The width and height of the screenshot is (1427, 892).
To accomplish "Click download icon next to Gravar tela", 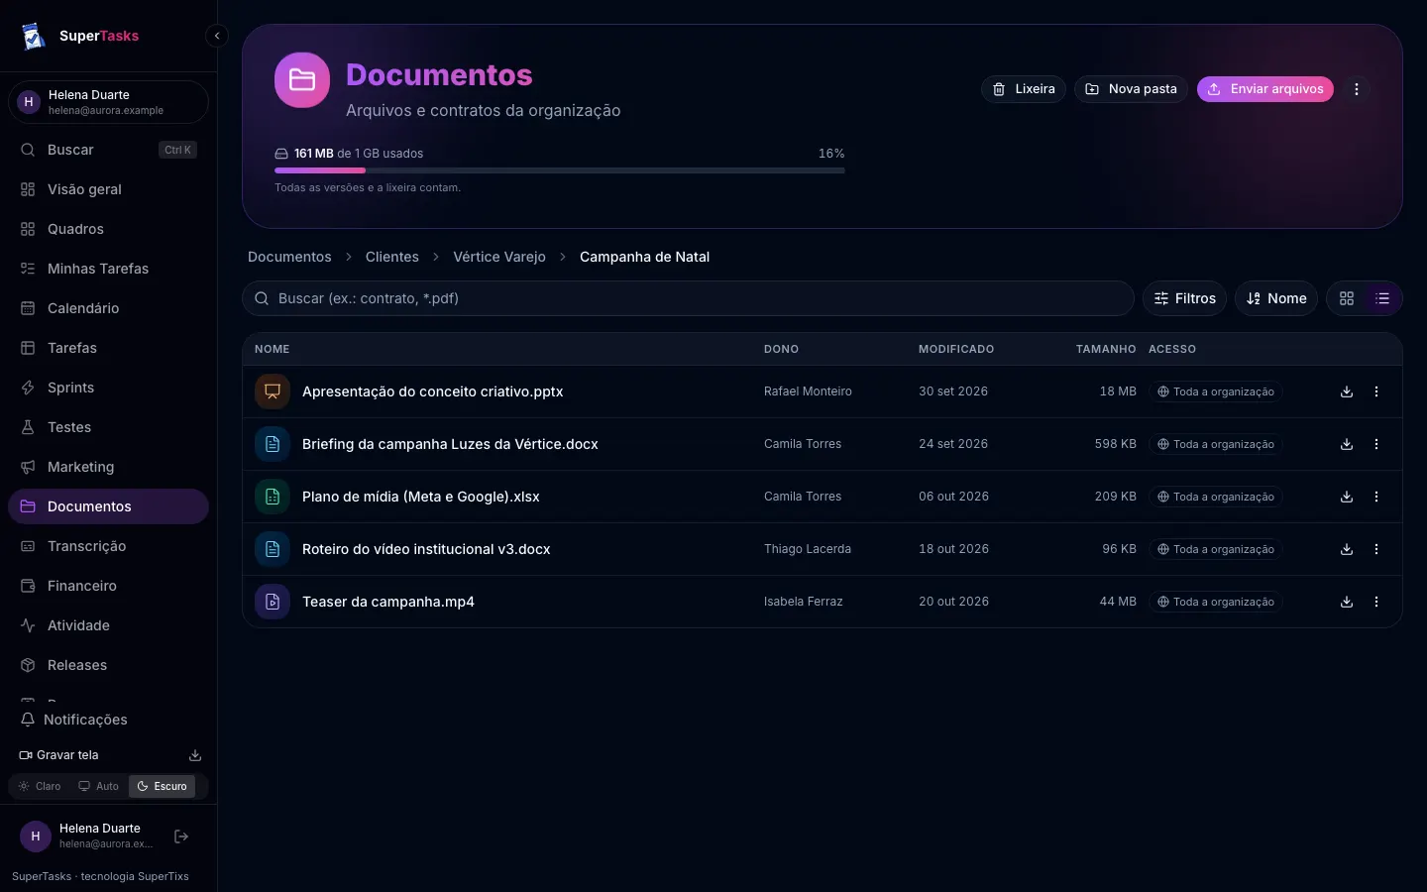I will [195, 755].
